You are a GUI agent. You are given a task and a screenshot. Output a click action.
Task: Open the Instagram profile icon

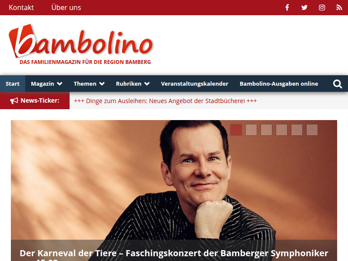(x=322, y=7)
